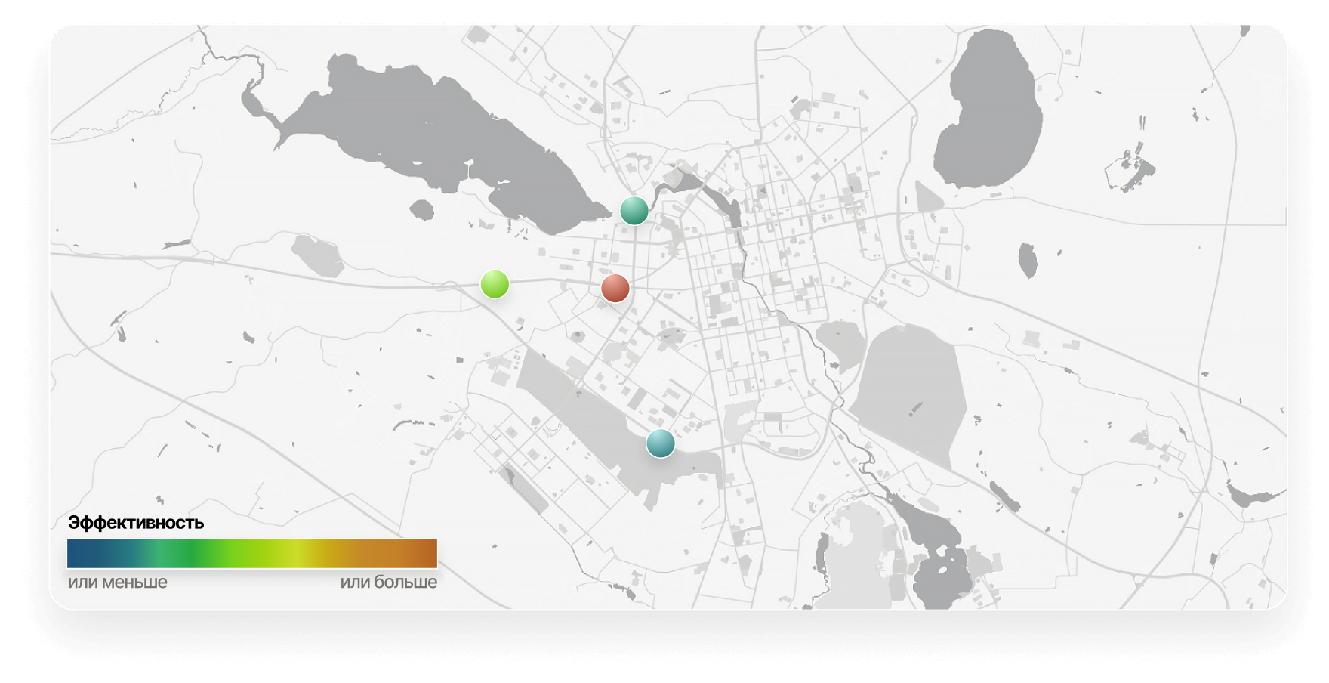1329x683 pixels.
Task: Click the teal-green map marker near the lake
Action: 634,211
